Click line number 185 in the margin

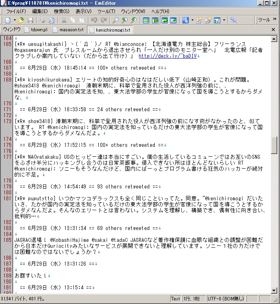point(7,240)
